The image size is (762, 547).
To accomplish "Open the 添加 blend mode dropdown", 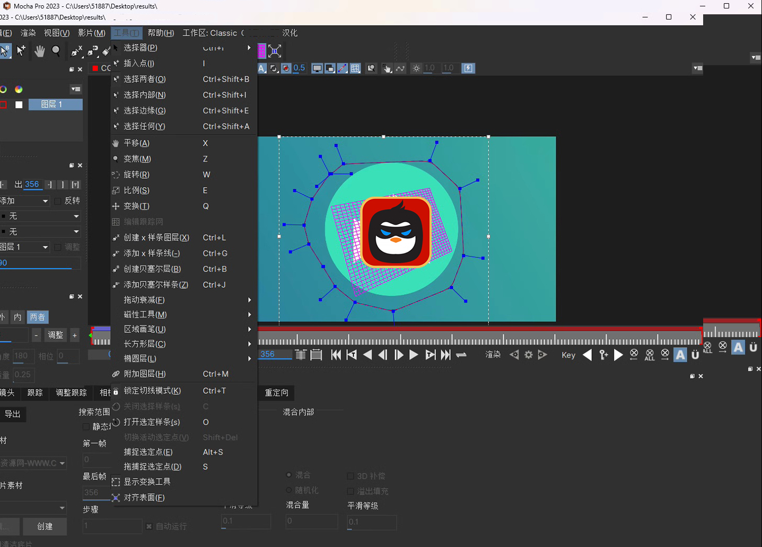I will point(25,201).
